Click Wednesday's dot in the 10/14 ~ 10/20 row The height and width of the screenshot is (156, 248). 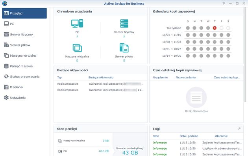click(x=208, y=56)
